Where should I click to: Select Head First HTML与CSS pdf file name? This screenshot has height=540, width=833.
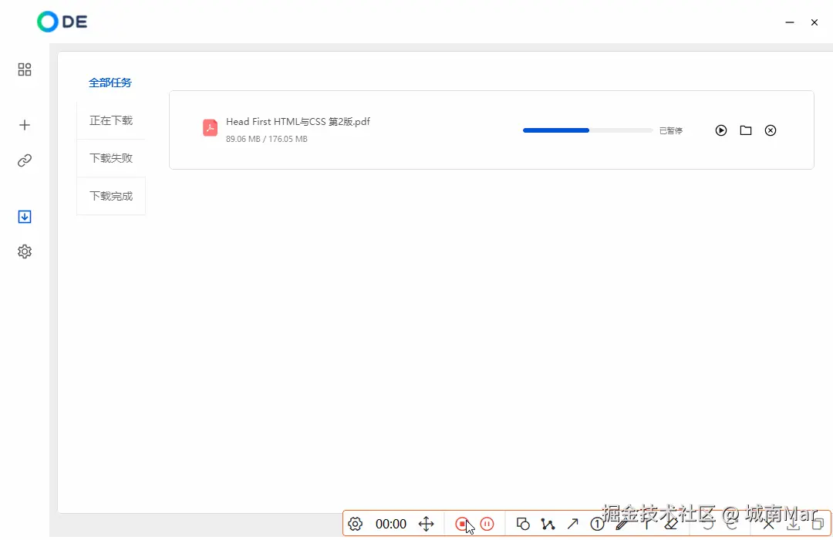tap(298, 122)
